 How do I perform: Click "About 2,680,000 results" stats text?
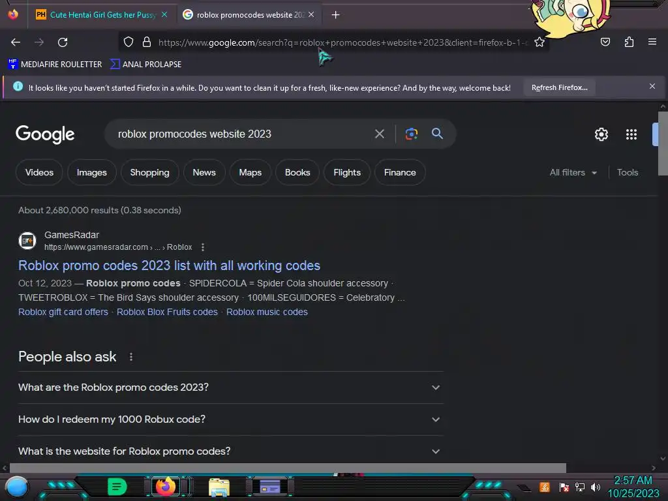100,210
